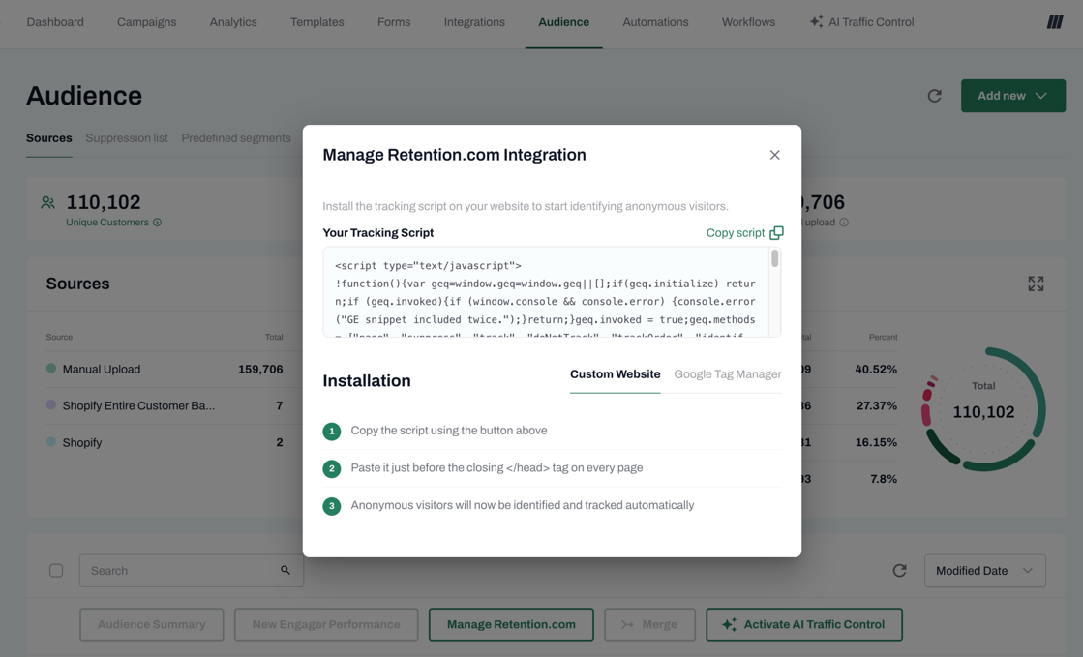Go to the Automations navigation tab
This screenshot has height=657, width=1083.
tap(655, 22)
